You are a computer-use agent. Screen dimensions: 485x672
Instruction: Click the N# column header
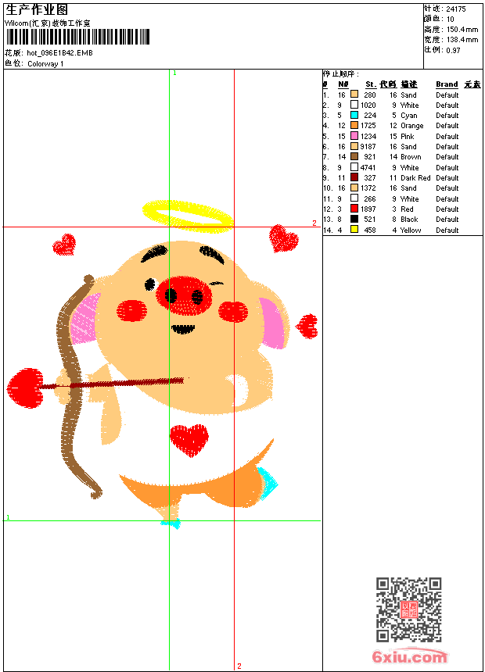[343, 84]
